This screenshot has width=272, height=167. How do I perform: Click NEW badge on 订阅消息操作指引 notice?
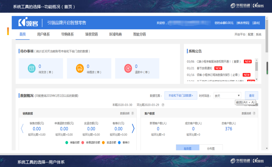click(247, 75)
